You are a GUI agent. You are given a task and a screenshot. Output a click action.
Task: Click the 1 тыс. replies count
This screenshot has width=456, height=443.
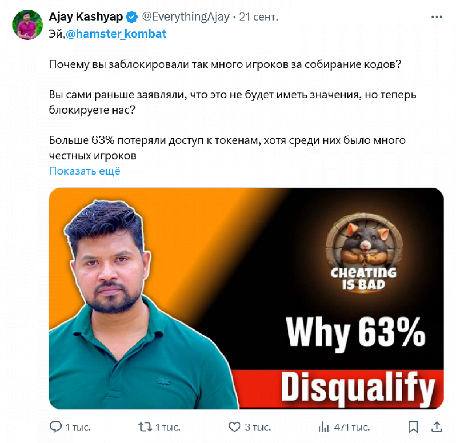click(x=78, y=427)
